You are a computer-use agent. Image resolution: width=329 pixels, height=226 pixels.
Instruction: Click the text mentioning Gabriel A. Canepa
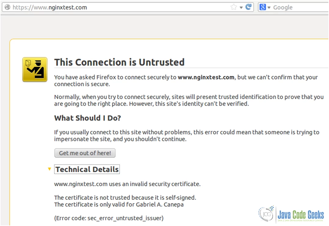click(x=119, y=204)
